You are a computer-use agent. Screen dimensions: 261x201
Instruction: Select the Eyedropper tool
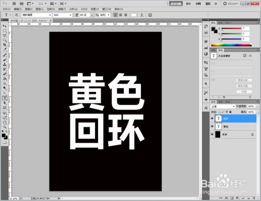pyautogui.click(x=5, y=50)
